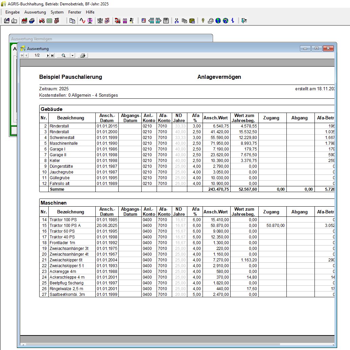Open the zoom level dropdown arrow

click(x=72, y=55)
